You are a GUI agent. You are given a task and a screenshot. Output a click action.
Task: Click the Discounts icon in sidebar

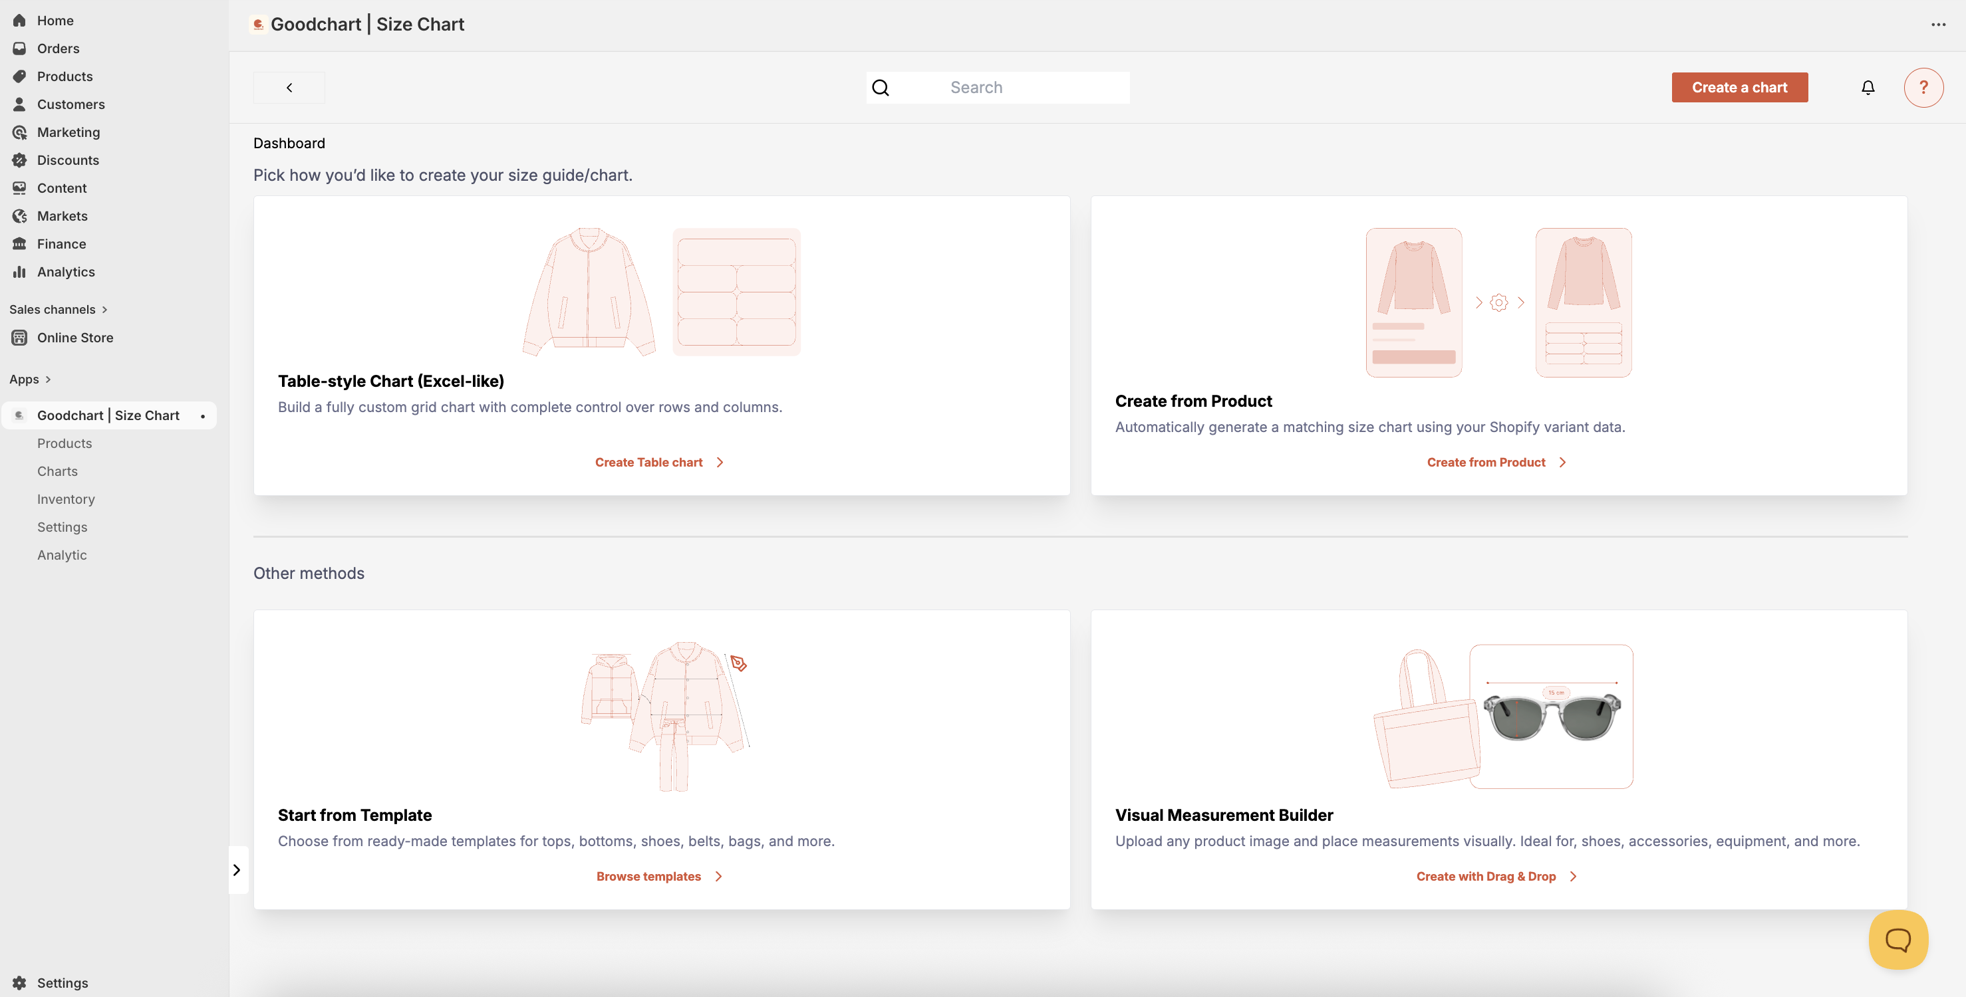click(20, 160)
